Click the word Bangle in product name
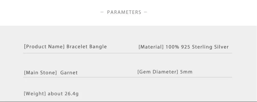Viewport: 257px width, 102px height. [98, 47]
